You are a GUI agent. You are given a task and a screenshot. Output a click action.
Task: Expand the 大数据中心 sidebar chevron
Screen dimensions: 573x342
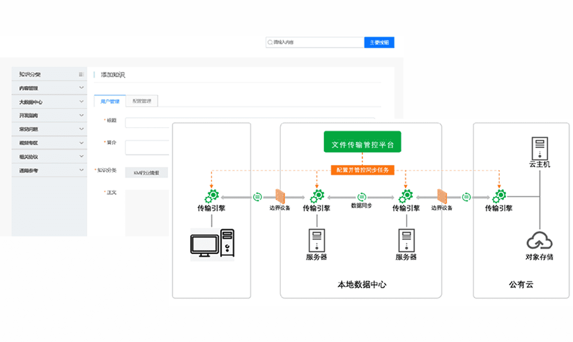81,102
